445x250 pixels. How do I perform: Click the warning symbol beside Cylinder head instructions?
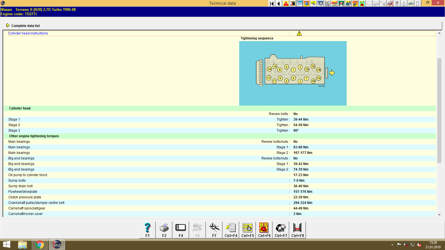point(299,33)
